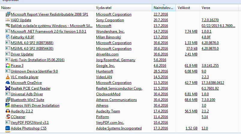Click publisher ClockworkMod
The image size is (241, 134).
pos(108,94)
